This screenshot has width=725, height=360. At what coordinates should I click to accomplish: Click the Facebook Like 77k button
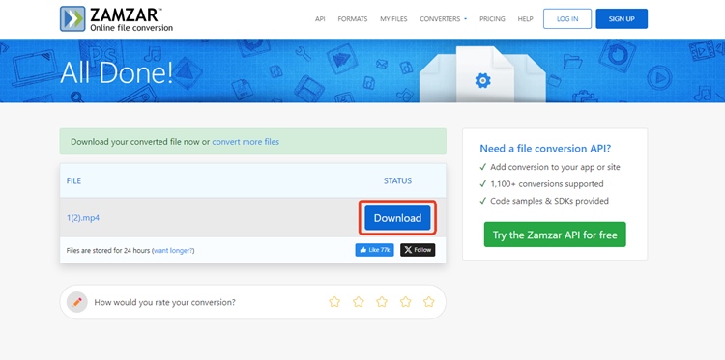[x=374, y=250]
